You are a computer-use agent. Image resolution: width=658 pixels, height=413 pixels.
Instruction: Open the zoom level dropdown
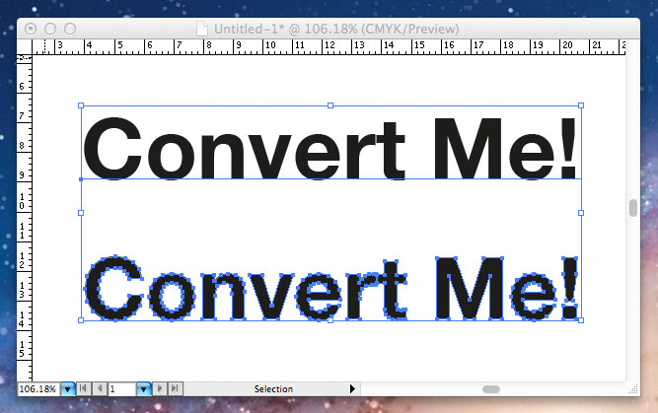click(x=67, y=389)
